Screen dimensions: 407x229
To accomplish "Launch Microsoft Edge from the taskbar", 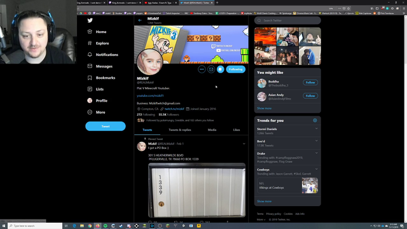I will tap(74, 226).
